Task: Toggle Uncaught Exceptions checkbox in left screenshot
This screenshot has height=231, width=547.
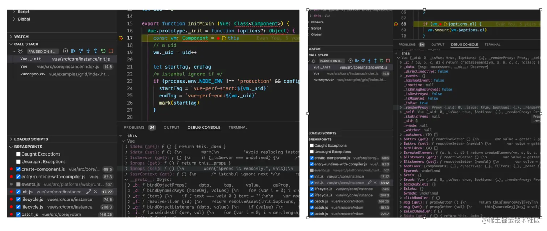Action: pos(18,162)
